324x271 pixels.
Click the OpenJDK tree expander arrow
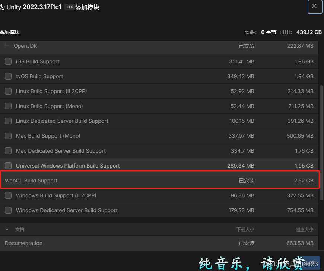point(7,45)
